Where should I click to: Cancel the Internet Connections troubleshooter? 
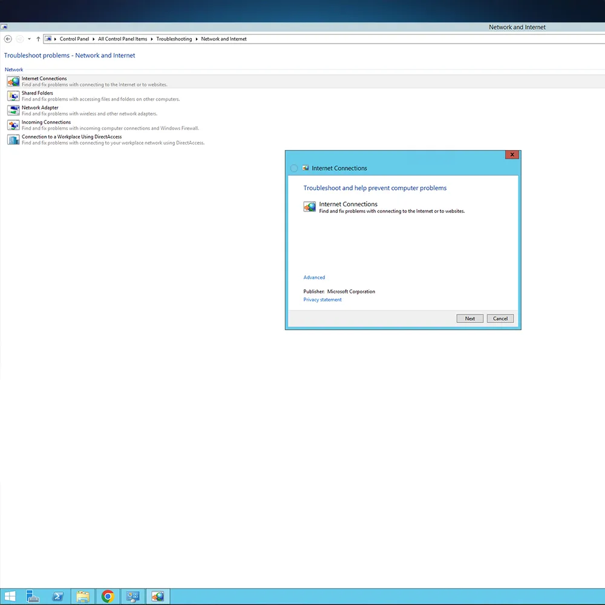tap(500, 318)
